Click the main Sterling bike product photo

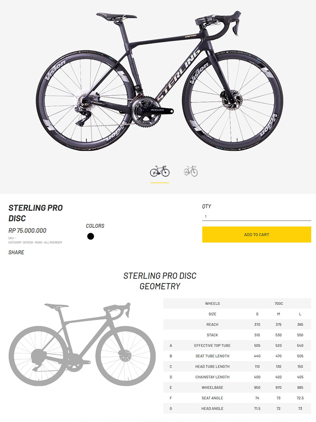(158, 79)
